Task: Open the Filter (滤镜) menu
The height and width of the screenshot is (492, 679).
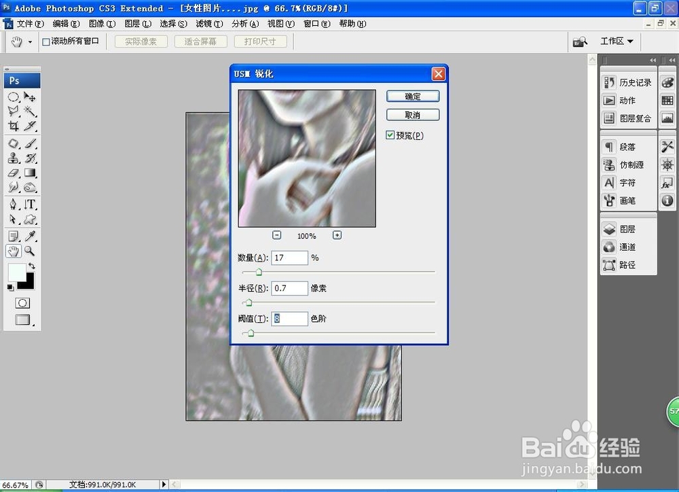Action: 210,23
